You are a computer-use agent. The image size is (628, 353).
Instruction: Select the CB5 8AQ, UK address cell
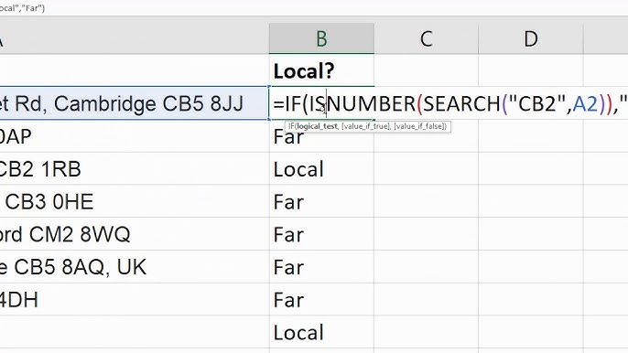(135, 267)
